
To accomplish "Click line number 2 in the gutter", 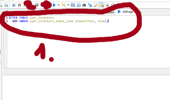I will 7,21.
